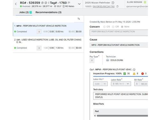Click technician name DOUG DUNN

[117, 60]
